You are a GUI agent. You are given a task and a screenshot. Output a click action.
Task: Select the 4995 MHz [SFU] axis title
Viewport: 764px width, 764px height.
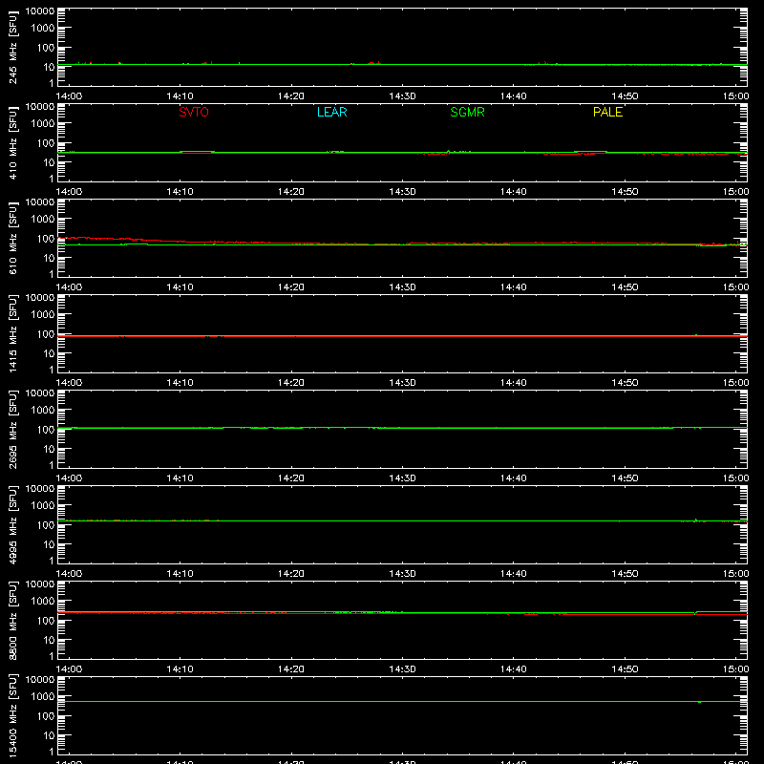pyautogui.click(x=13, y=524)
